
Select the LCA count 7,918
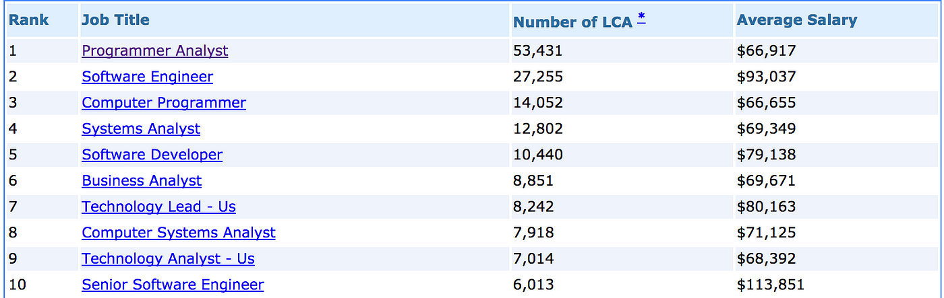(x=533, y=233)
